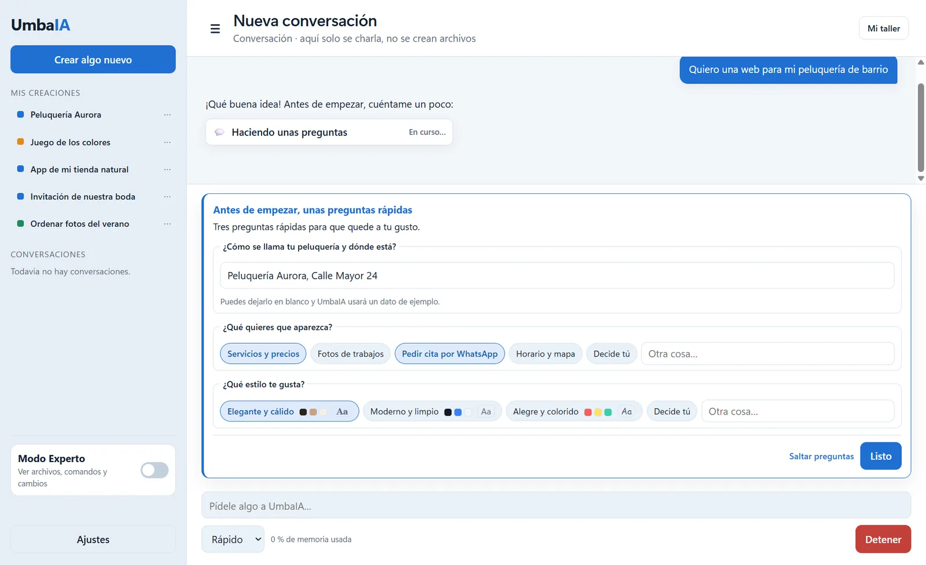The image size is (926, 565).
Task: Open the hamburger sidebar menu icon
Action: [215, 29]
